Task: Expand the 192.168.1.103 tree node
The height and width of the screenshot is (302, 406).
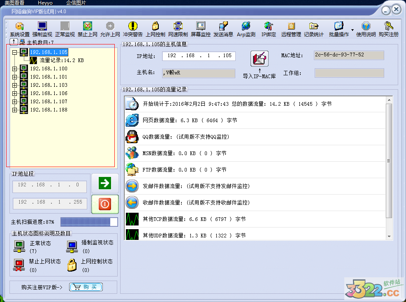Action: pos(15,85)
